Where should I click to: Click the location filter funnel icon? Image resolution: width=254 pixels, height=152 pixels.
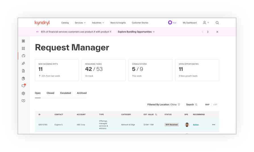(x=179, y=105)
